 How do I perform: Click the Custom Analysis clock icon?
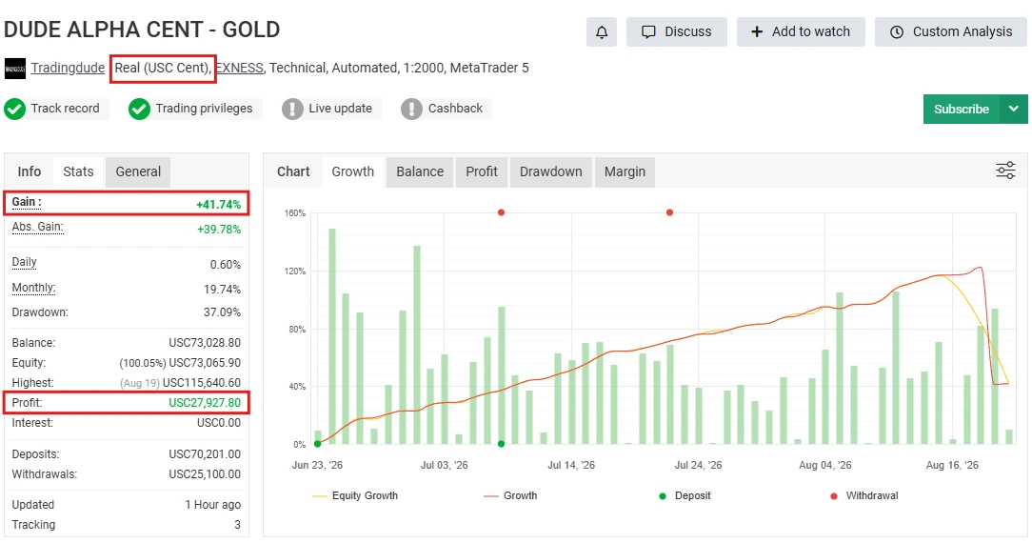pyautogui.click(x=897, y=32)
